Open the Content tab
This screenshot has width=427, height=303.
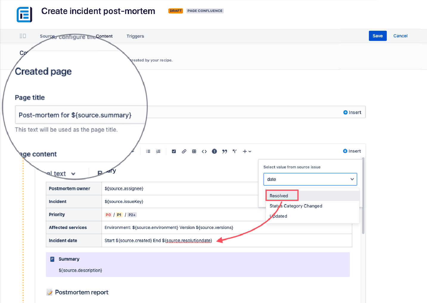tap(104, 36)
